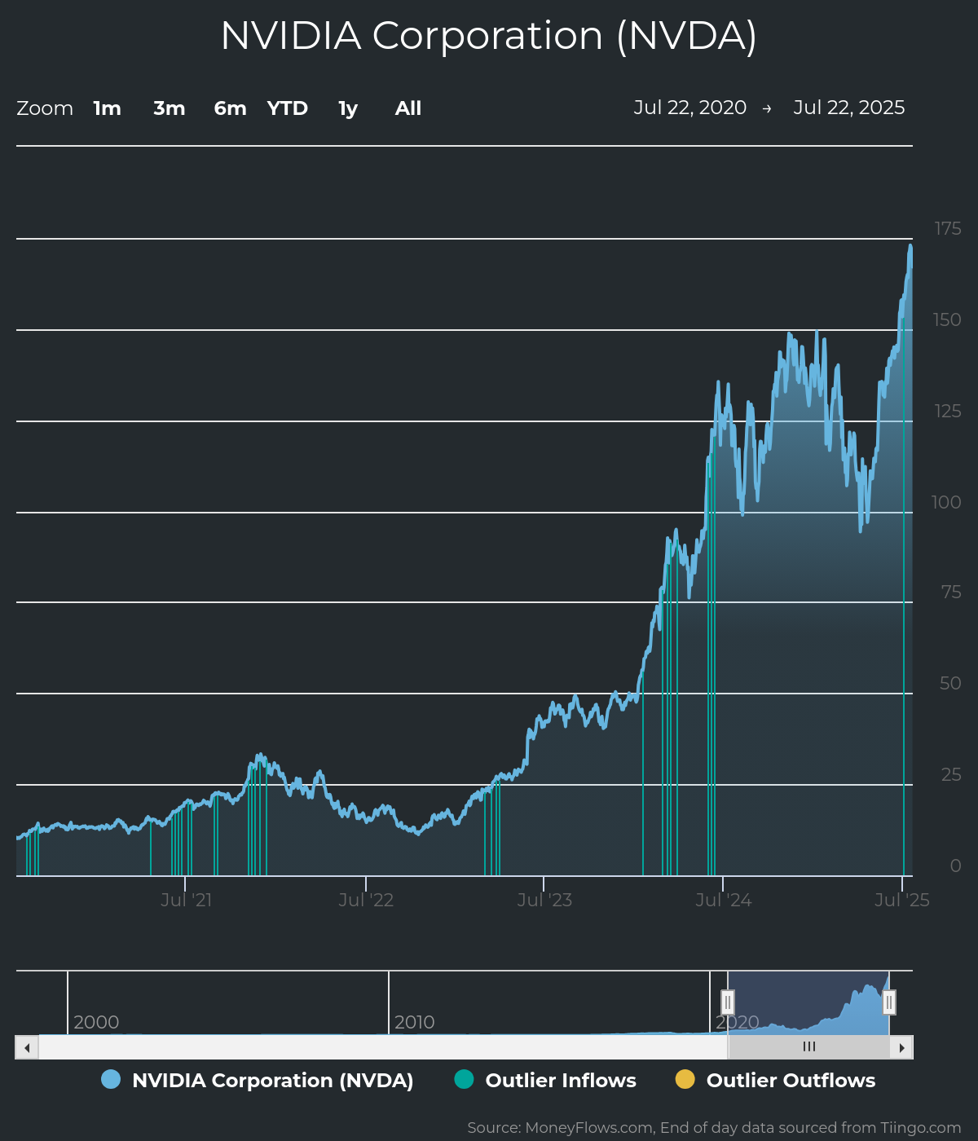The width and height of the screenshot is (978, 1141).
Task: Select the 1y zoom range
Action: coord(348,108)
